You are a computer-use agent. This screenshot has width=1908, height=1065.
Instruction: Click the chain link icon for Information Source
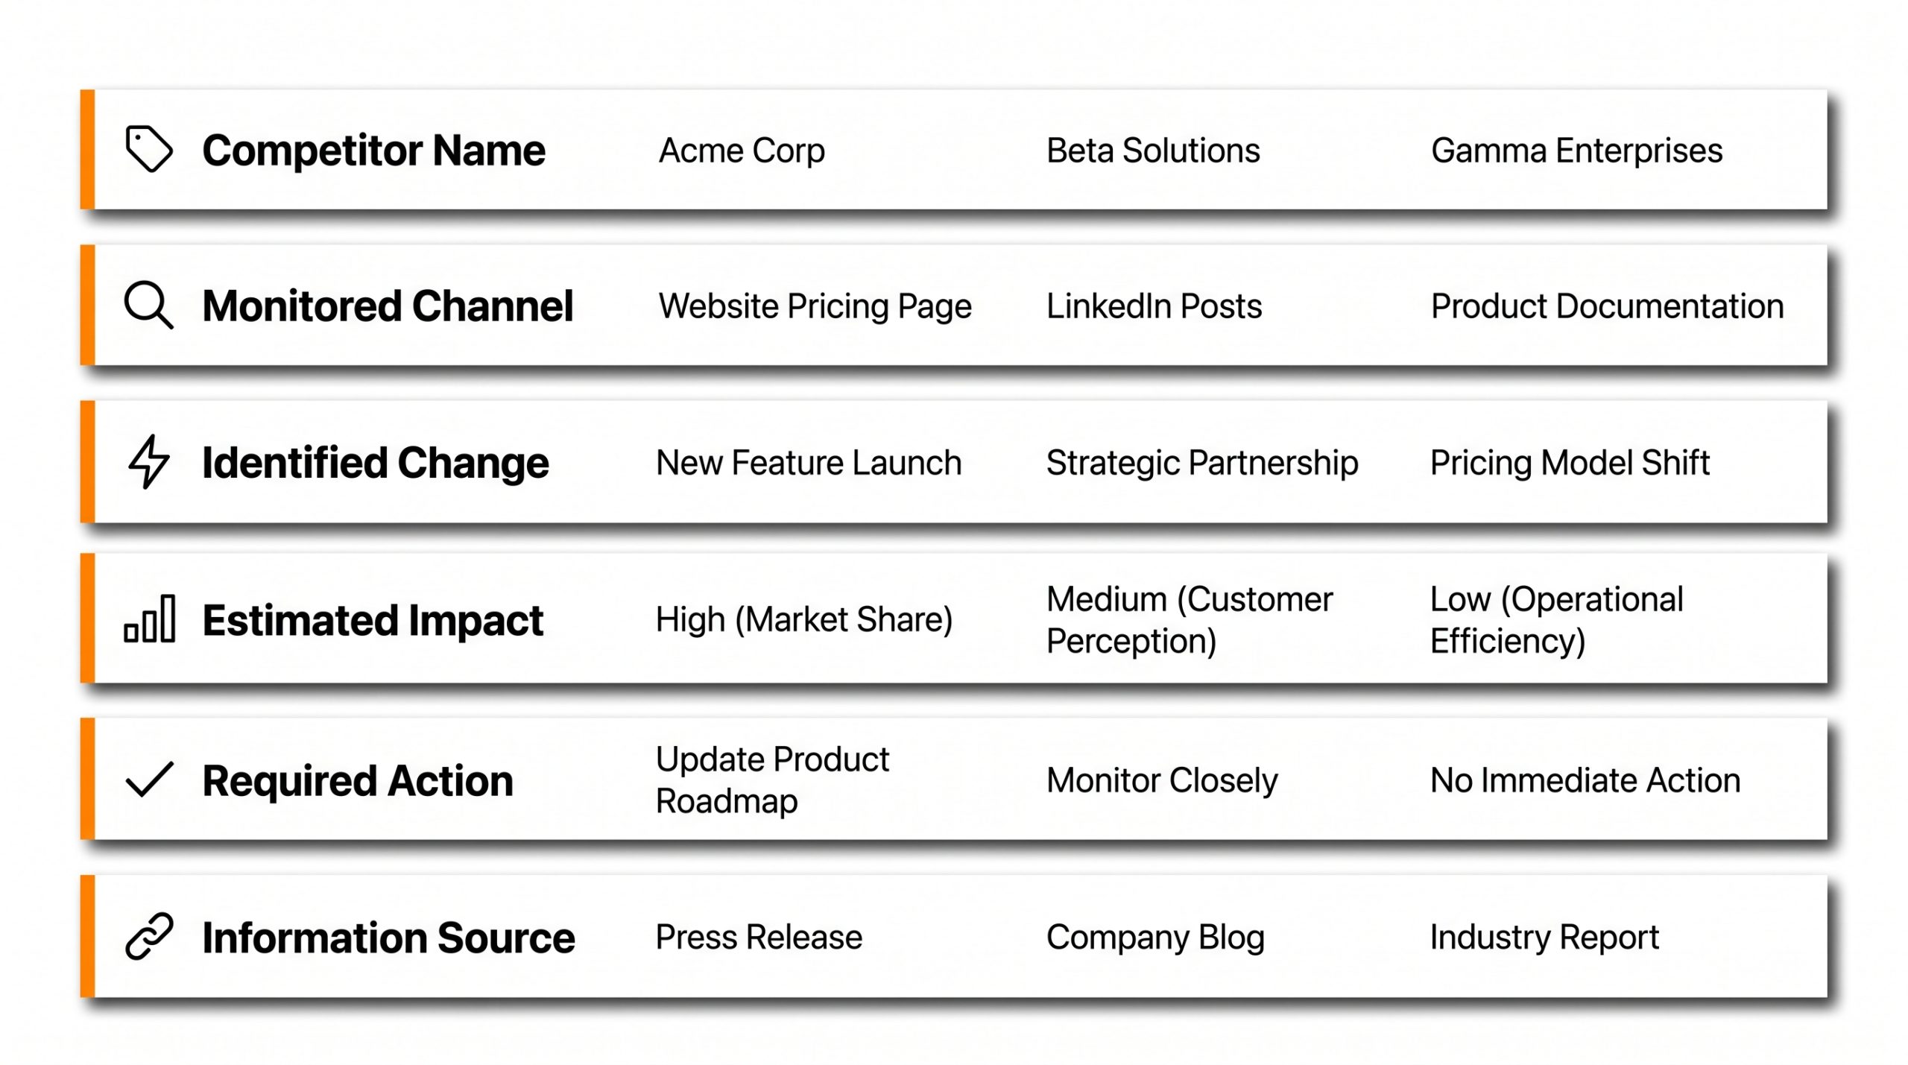[149, 936]
